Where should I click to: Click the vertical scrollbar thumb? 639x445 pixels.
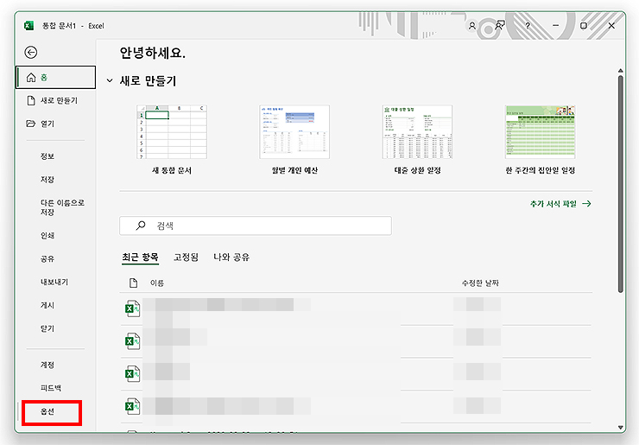[x=620, y=183]
